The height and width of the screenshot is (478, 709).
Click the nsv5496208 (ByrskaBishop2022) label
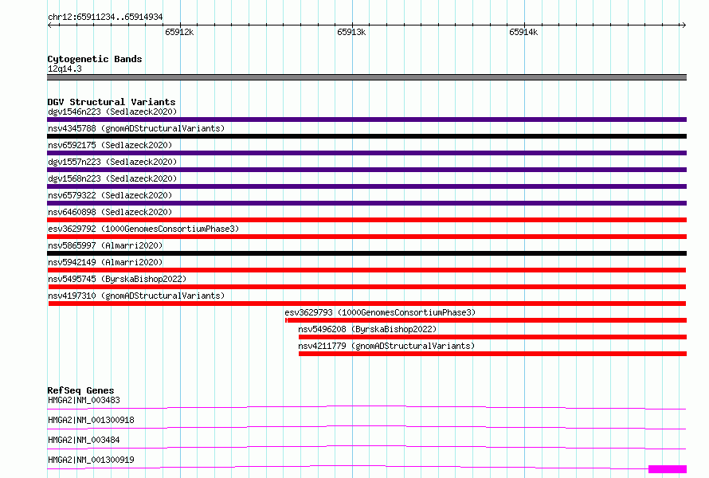pos(367,329)
